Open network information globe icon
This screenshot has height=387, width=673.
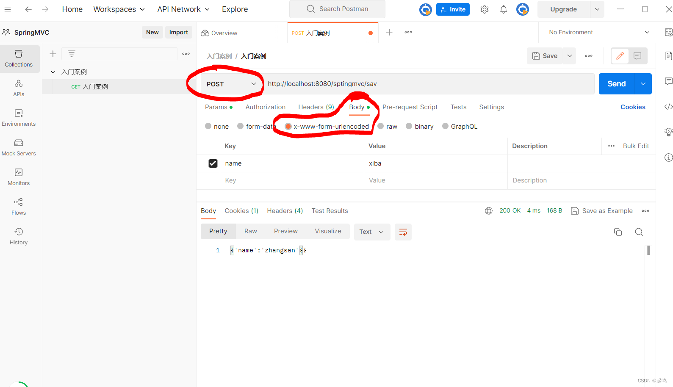489,211
